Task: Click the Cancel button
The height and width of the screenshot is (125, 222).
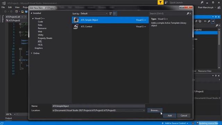Action: (x=183, y=116)
